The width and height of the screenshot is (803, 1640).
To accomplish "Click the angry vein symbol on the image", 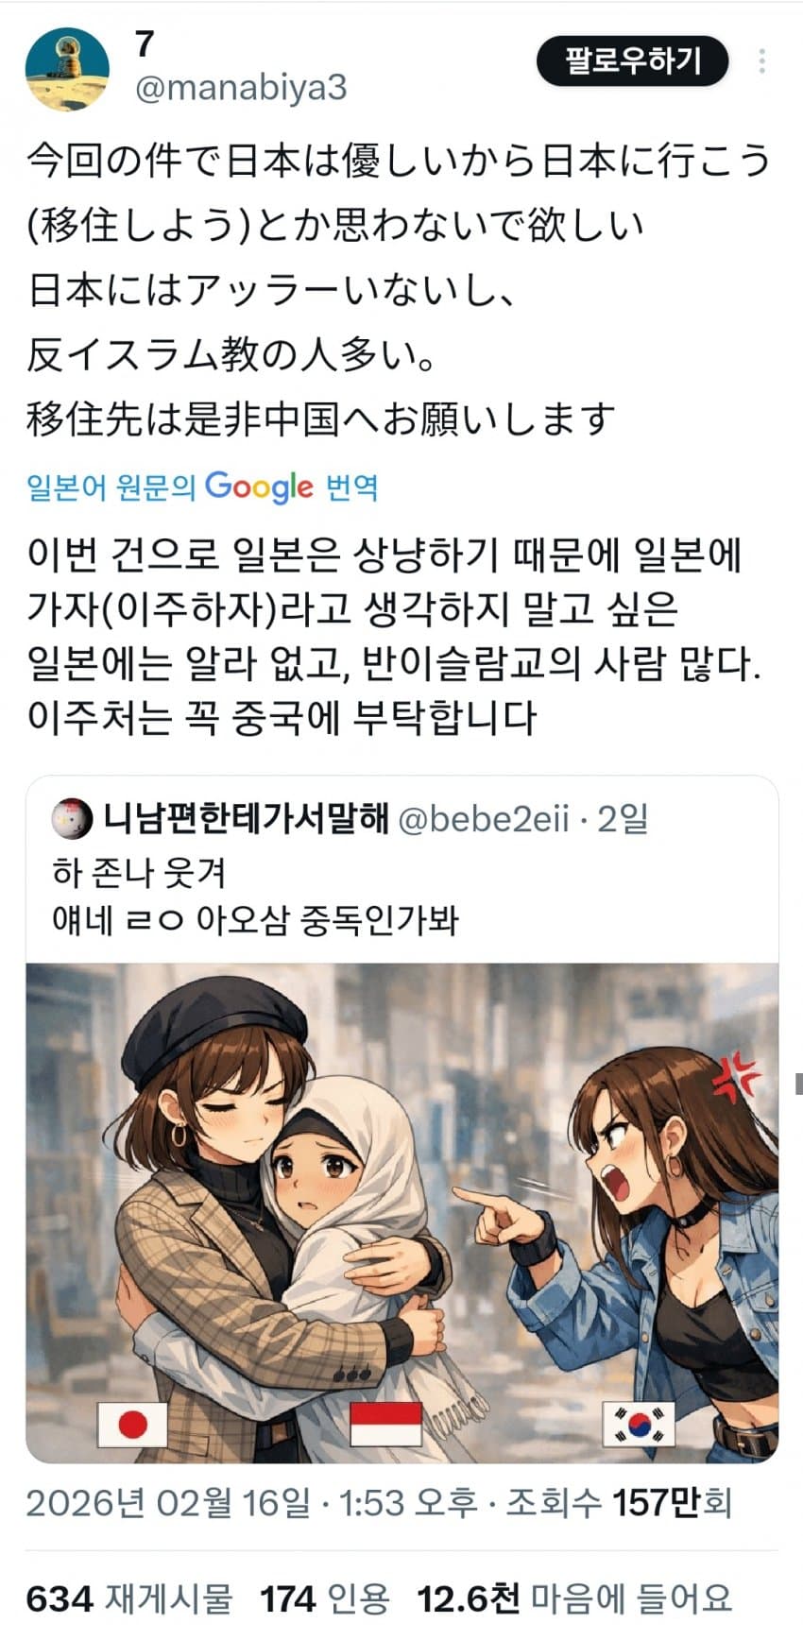I will 736,1072.
